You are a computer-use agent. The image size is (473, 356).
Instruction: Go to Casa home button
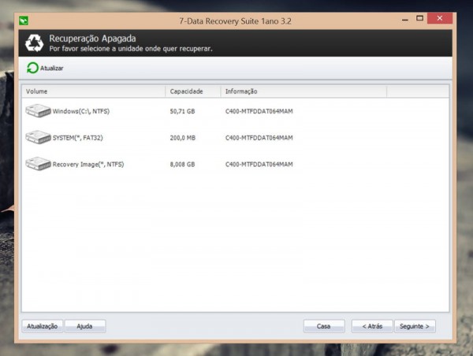[324, 326]
